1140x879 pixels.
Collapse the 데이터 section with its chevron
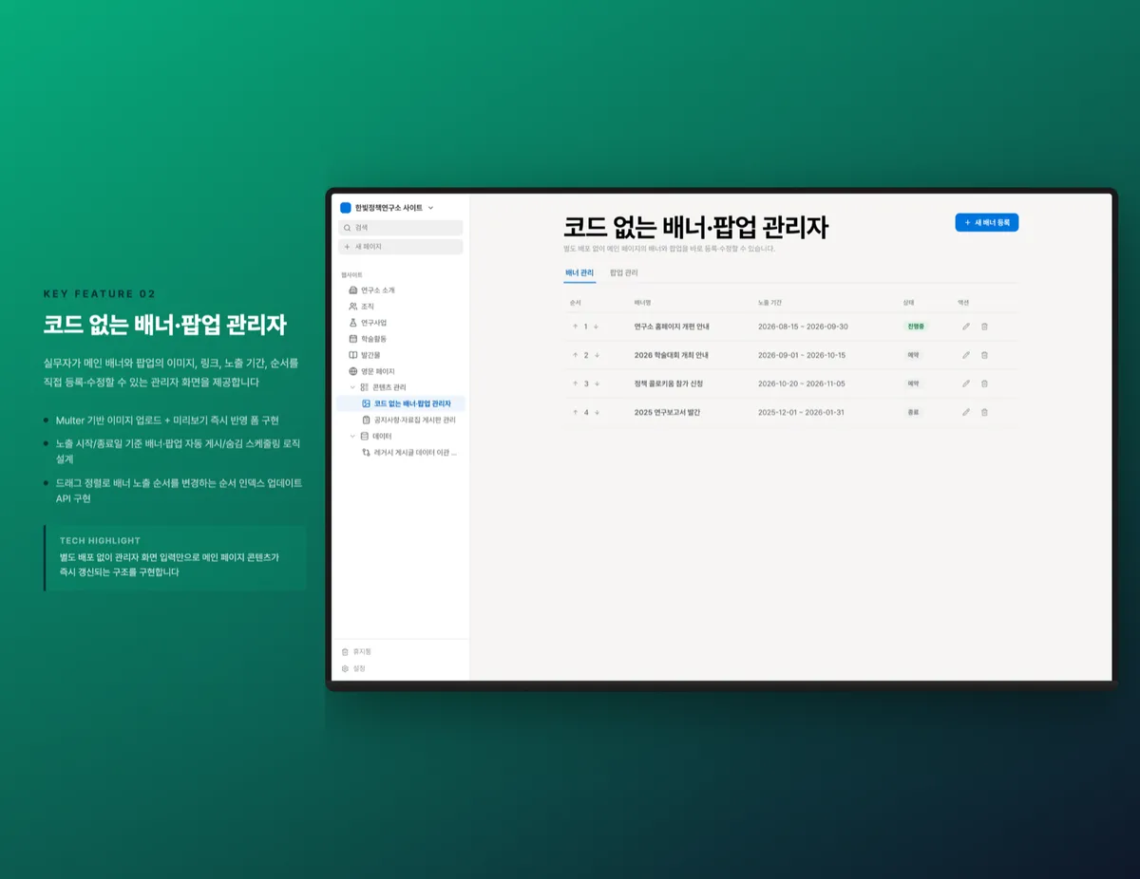352,437
